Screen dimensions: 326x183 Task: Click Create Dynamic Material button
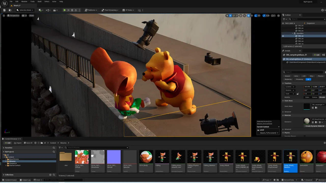[x=315, y=126]
